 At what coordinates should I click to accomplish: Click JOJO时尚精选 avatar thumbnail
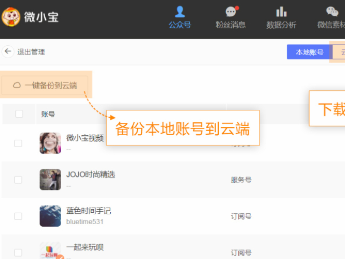50,179
